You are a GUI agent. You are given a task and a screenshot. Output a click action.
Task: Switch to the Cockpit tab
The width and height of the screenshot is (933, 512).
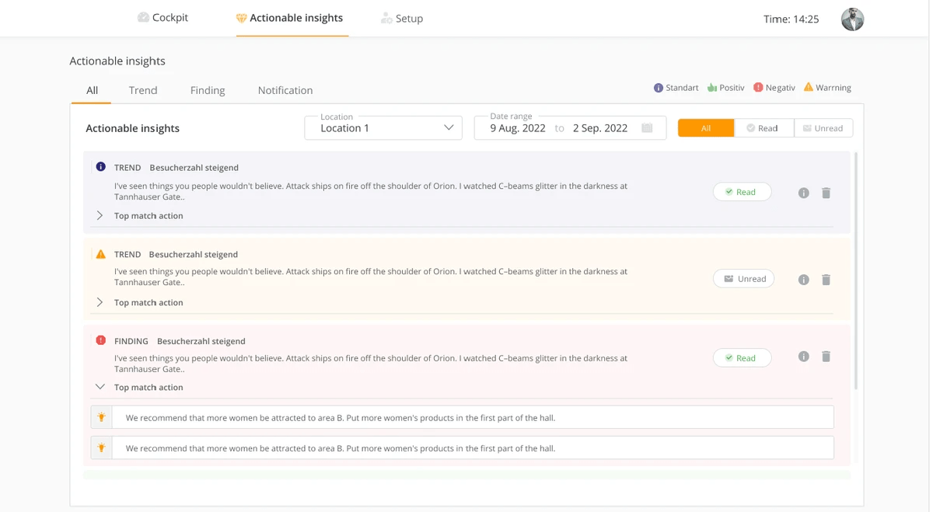coord(162,18)
